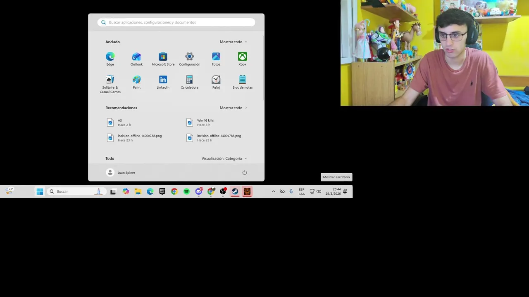This screenshot has width=529, height=297.
Task: Open Microsoft Store pinned app
Action: pyautogui.click(x=163, y=59)
